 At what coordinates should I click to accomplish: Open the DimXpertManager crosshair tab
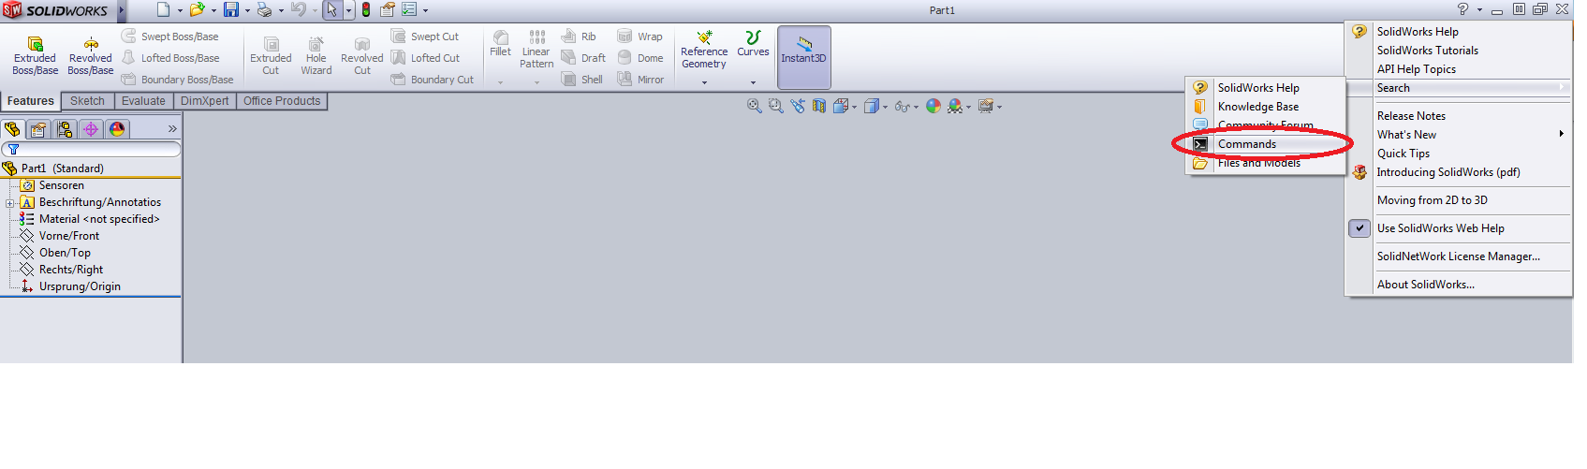point(91,129)
